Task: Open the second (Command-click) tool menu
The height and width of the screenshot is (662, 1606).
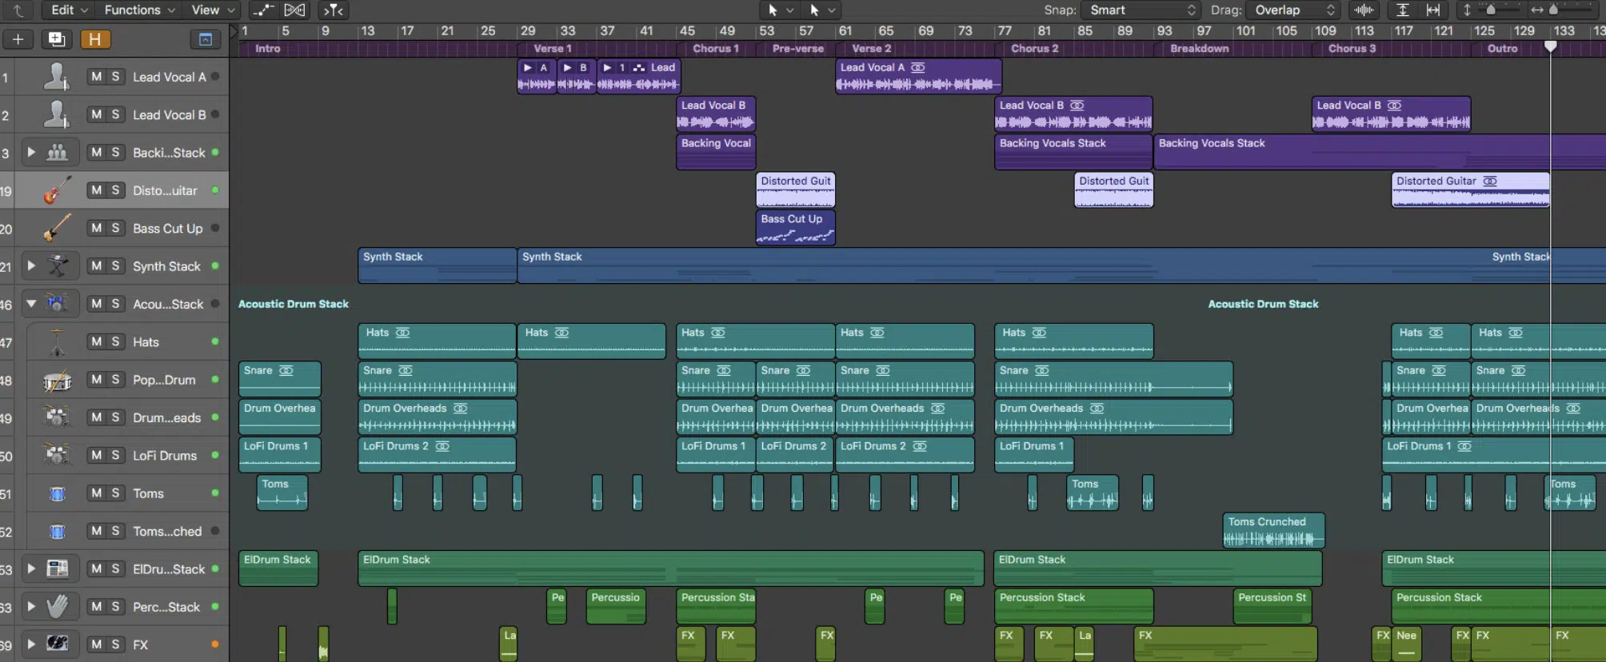Action: point(821,10)
